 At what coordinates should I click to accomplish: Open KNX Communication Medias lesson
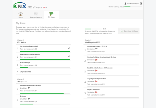[x=30, y=54]
